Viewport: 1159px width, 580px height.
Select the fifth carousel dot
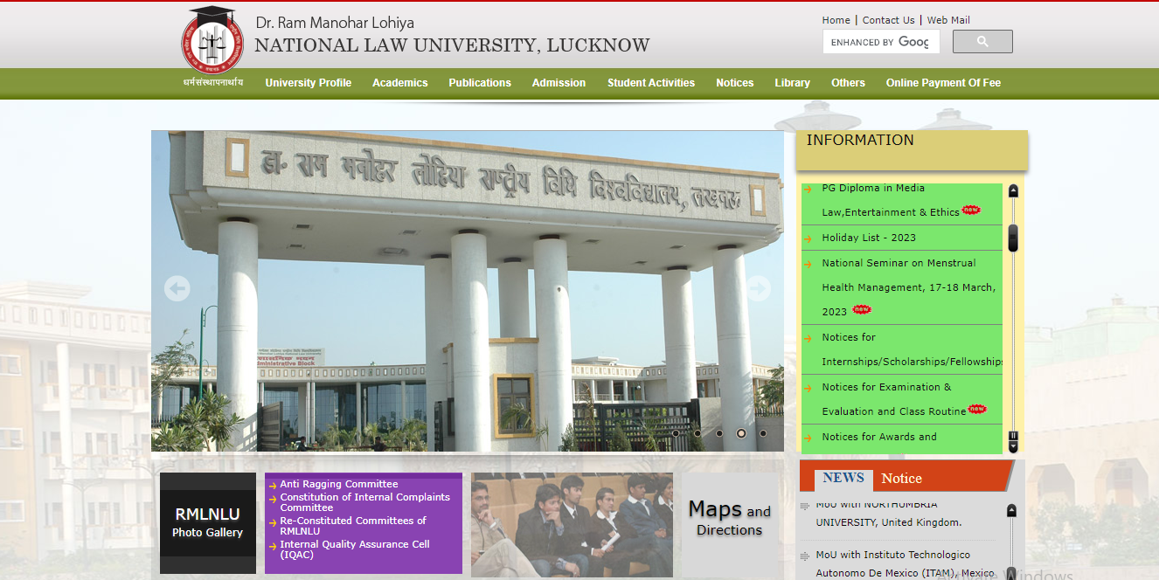point(763,433)
